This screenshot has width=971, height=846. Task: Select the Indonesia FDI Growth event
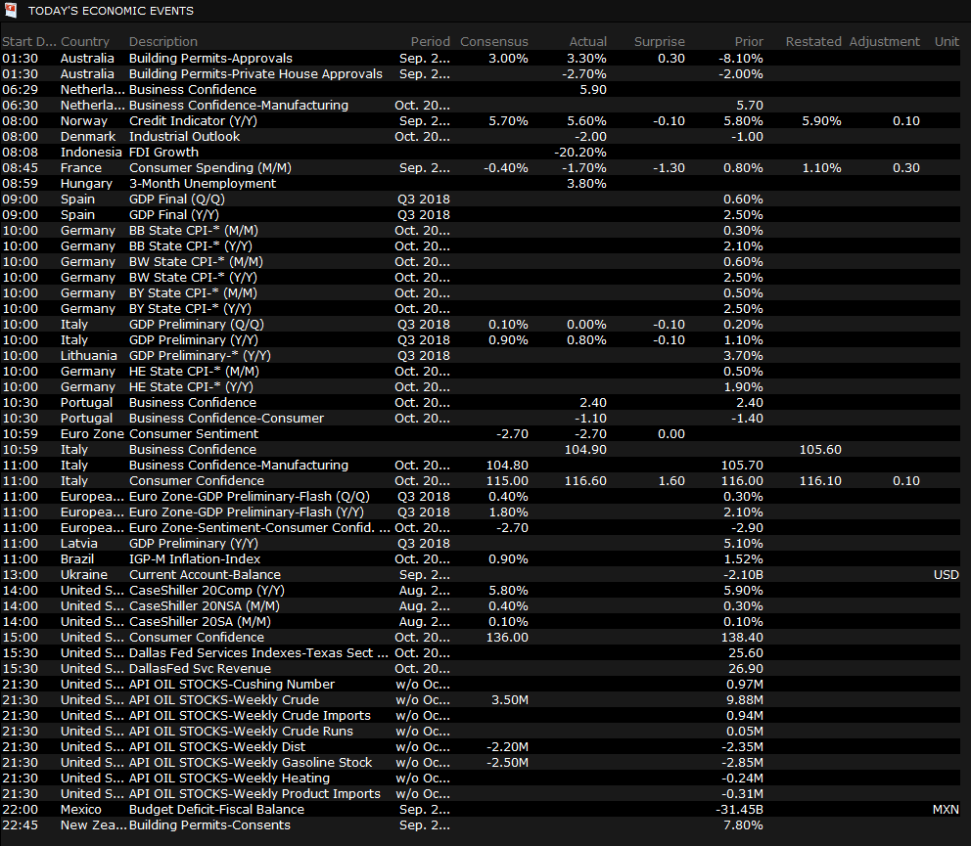tap(163, 153)
